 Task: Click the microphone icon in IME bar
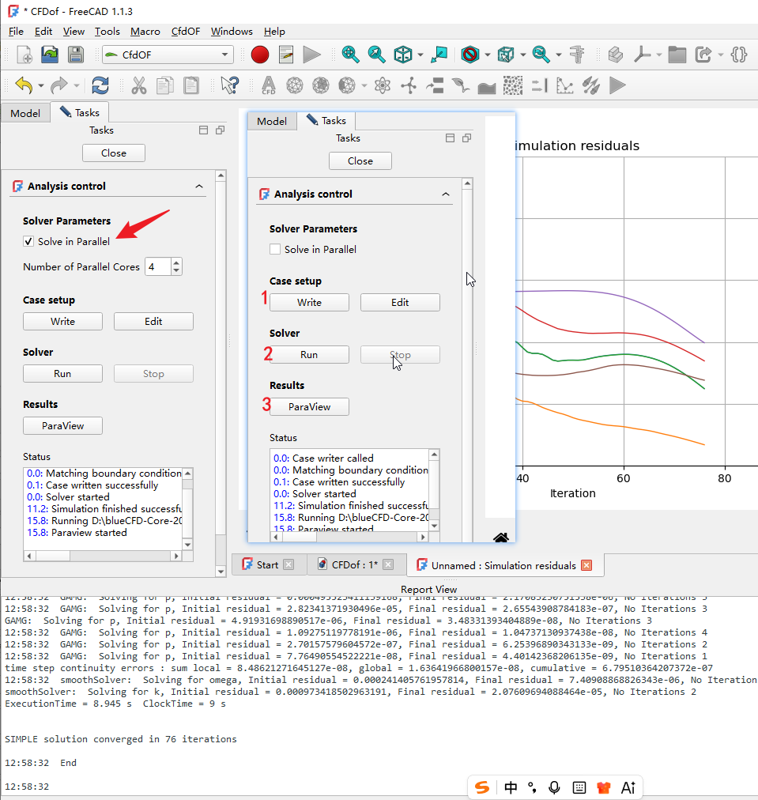click(554, 787)
